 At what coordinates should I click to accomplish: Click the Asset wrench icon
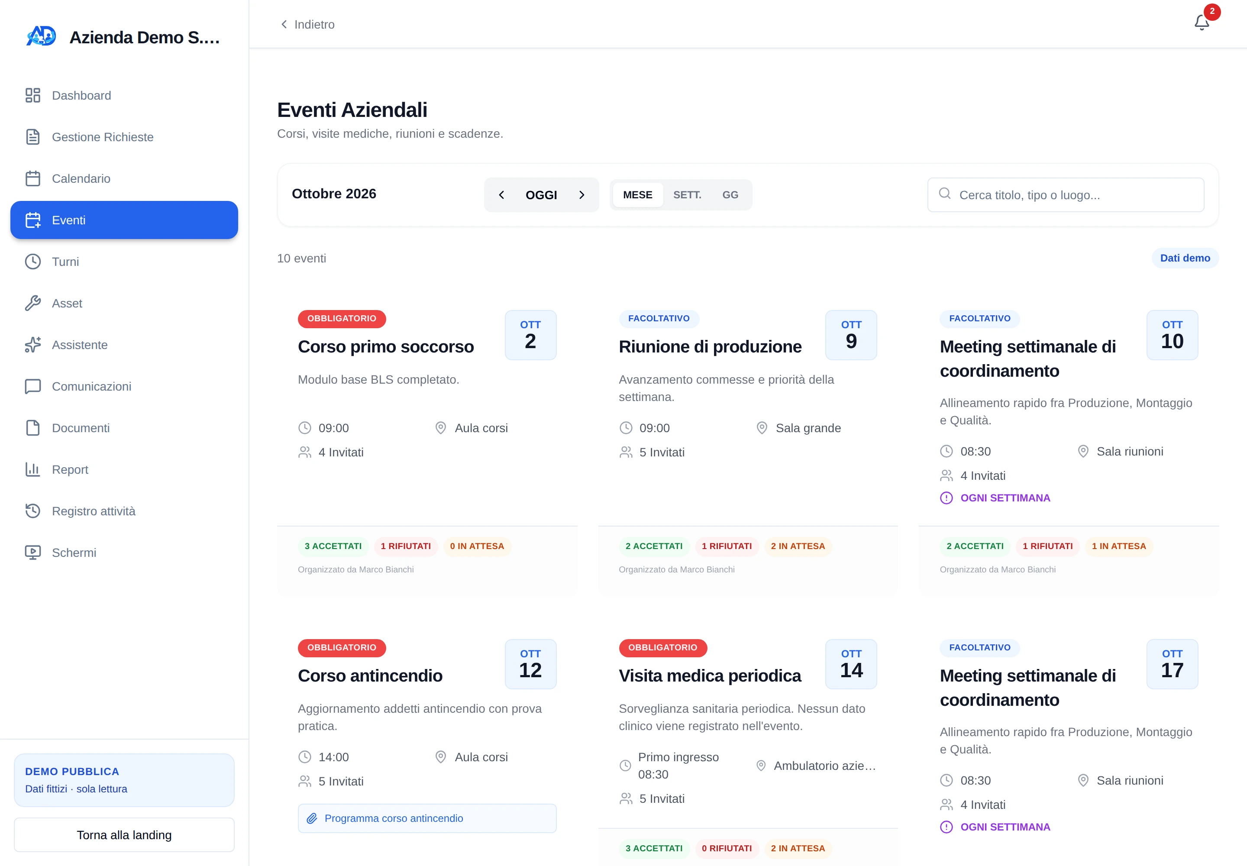(32, 304)
